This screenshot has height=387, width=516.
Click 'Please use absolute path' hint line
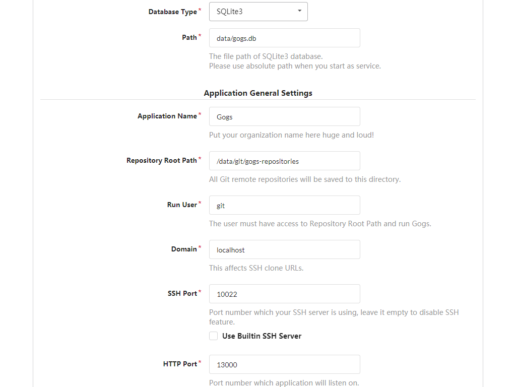click(295, 66)
